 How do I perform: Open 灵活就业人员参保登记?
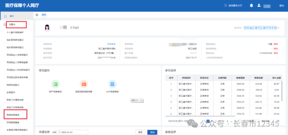pos(17,55)
